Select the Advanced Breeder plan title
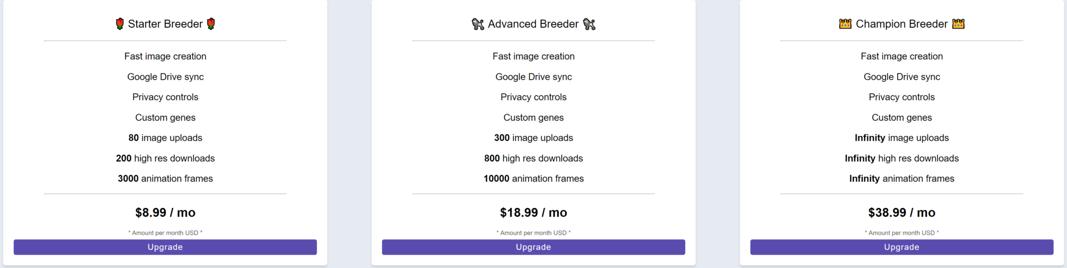1067x268 pixels. [533, 24]
